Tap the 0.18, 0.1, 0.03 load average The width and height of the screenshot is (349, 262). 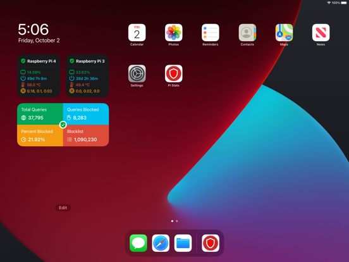click(x=39, y=91)
